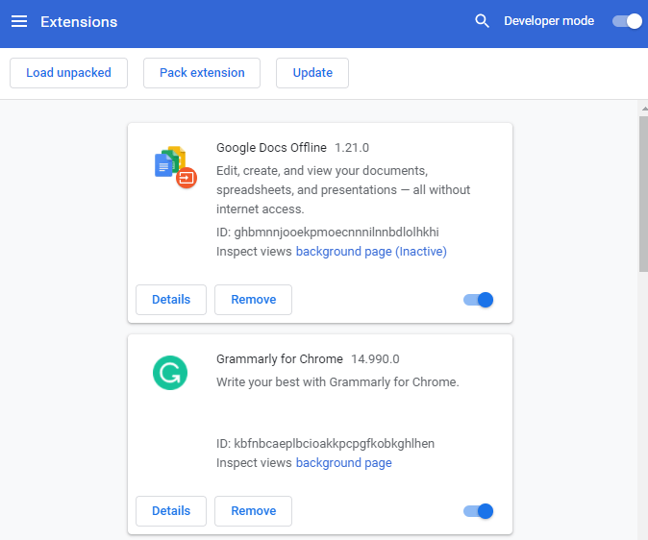Screen dimensions: 648x540
Task: Click the scrollbar up arrow
Action: click(x=644, y=109)
